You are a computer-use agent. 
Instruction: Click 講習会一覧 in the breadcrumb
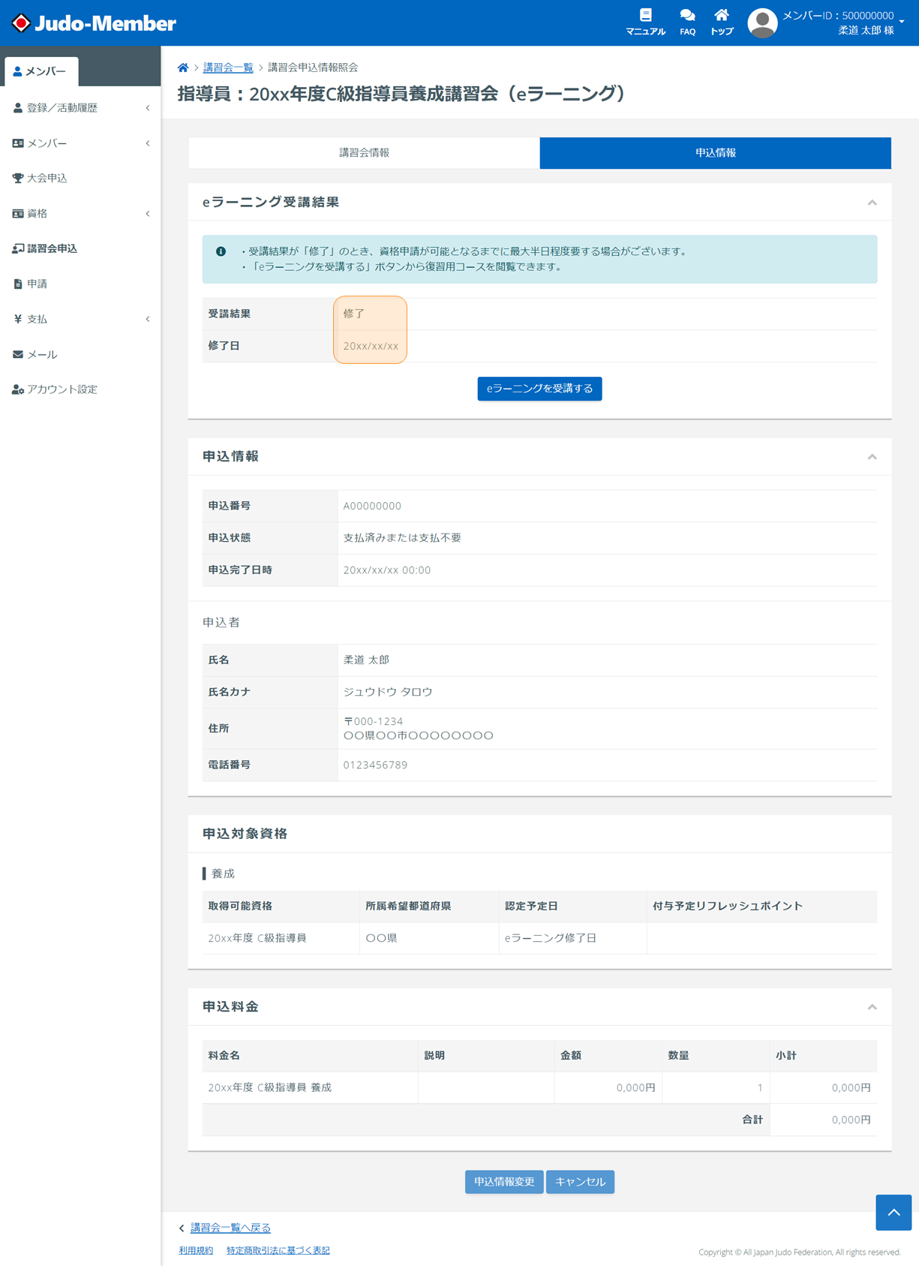(x=228, y=68)
